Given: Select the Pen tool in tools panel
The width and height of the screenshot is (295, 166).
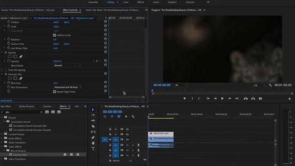Looking at the screenshot, I should (93, 137).
